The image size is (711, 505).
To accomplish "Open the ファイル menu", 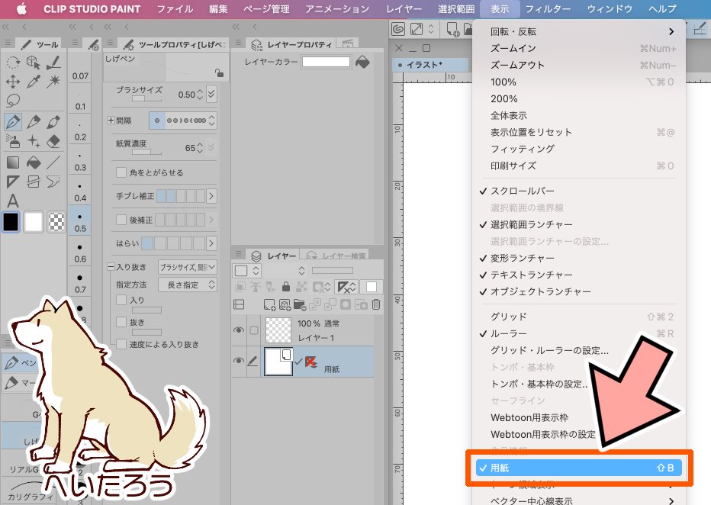I will coord(175,9).
